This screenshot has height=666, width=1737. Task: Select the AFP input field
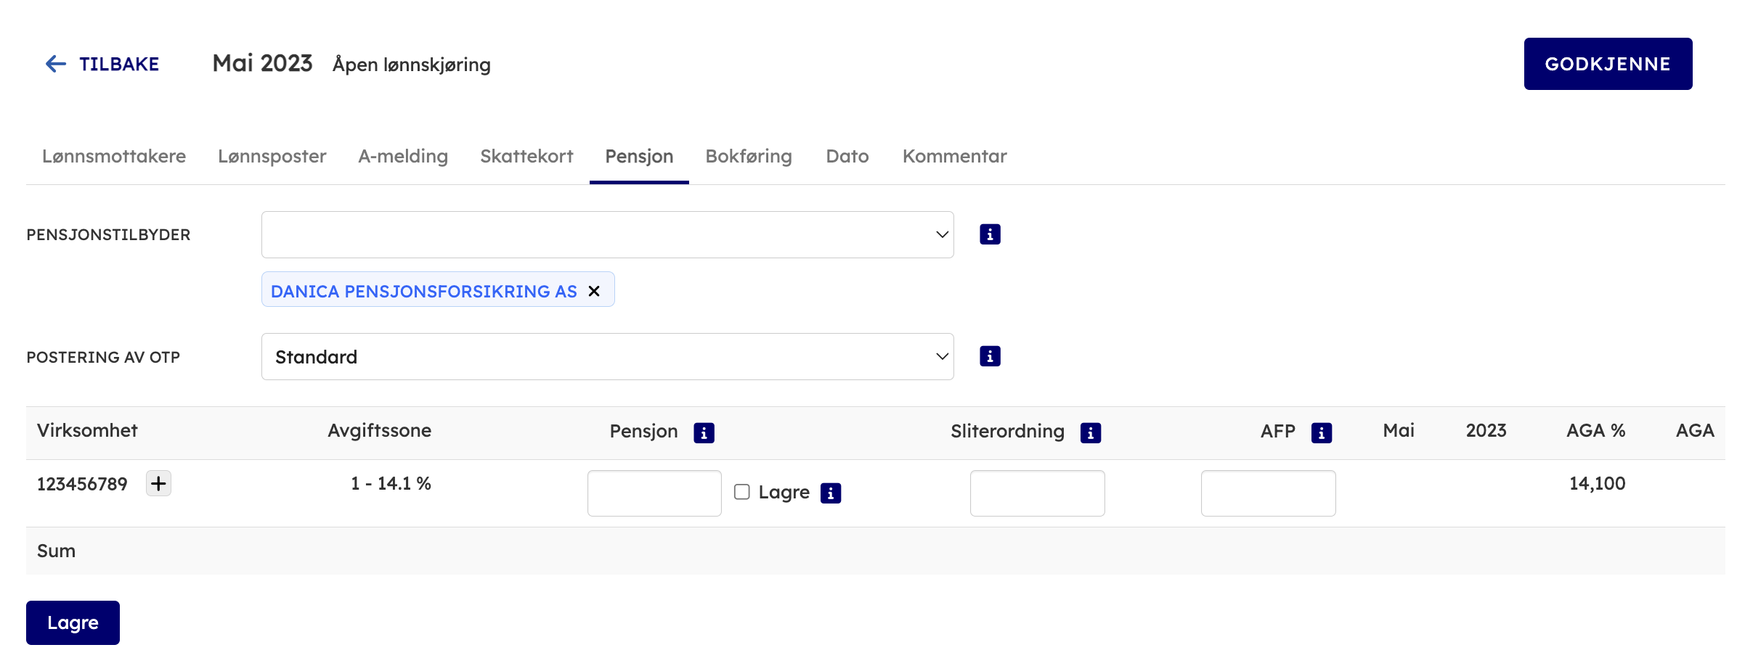coord(1268,493)
